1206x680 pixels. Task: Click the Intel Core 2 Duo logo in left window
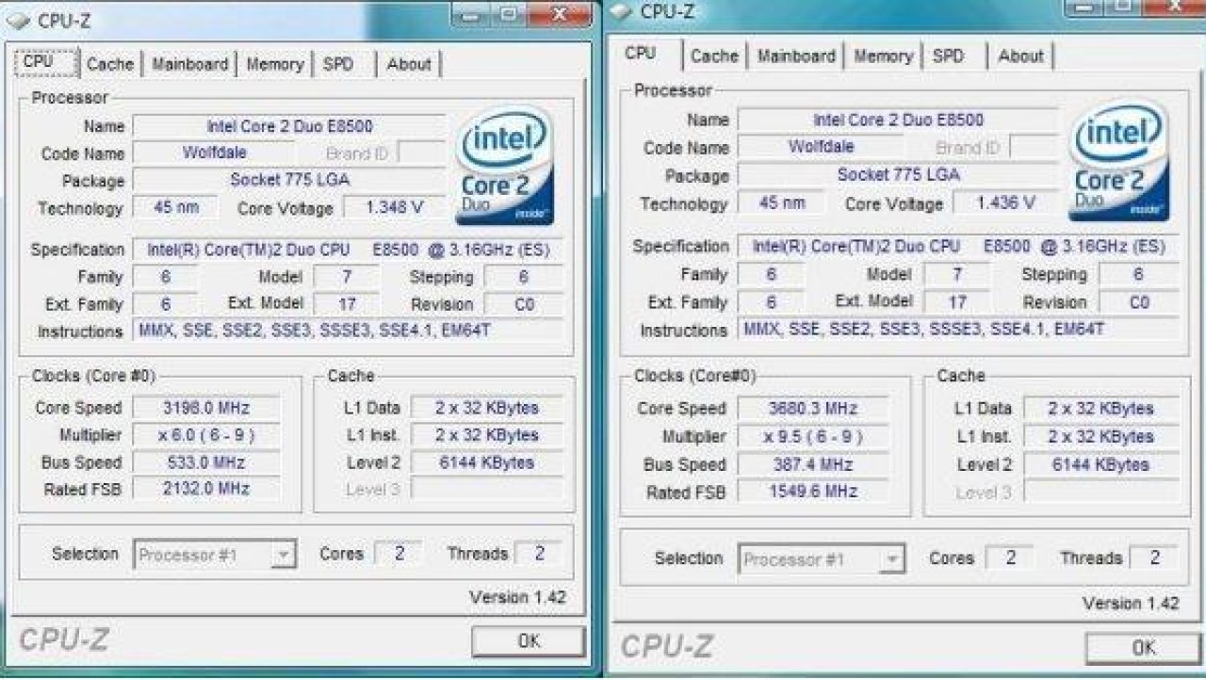click(505, 166)
